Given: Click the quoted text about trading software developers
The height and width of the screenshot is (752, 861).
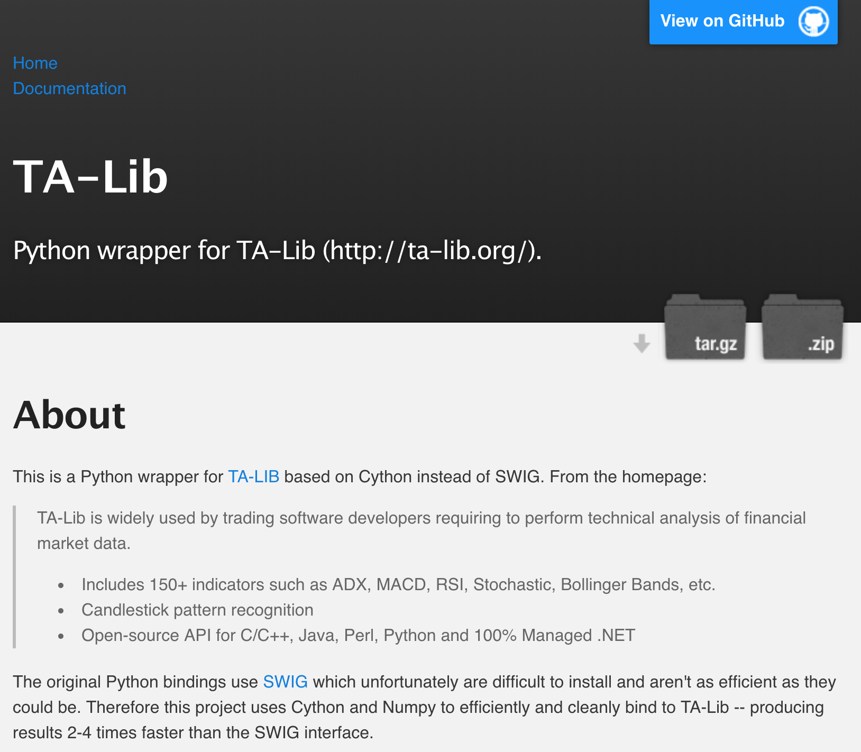Looking at the screenshot, I should (x=421, y=518).
